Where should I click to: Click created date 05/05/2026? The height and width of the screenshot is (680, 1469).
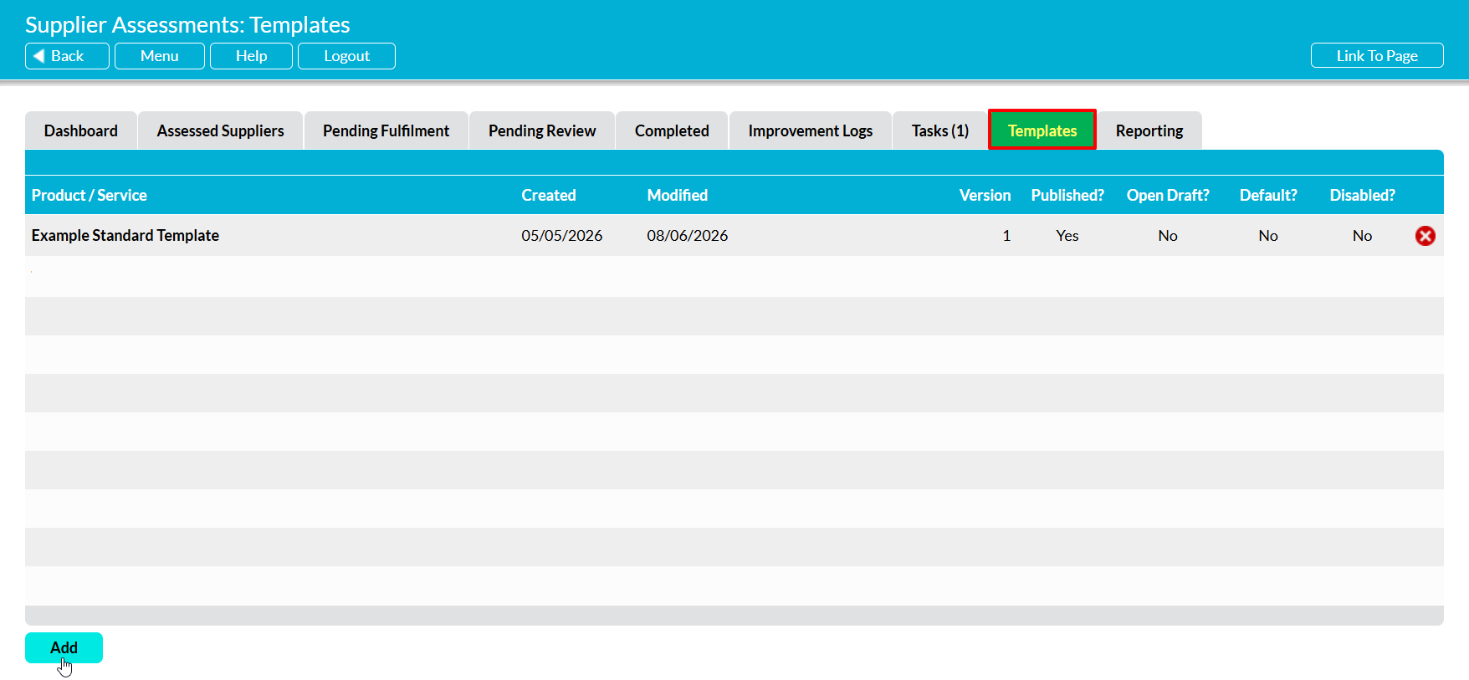(562, 236)
